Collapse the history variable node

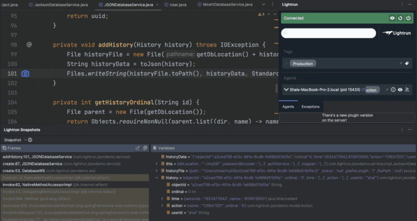(157, 178)
